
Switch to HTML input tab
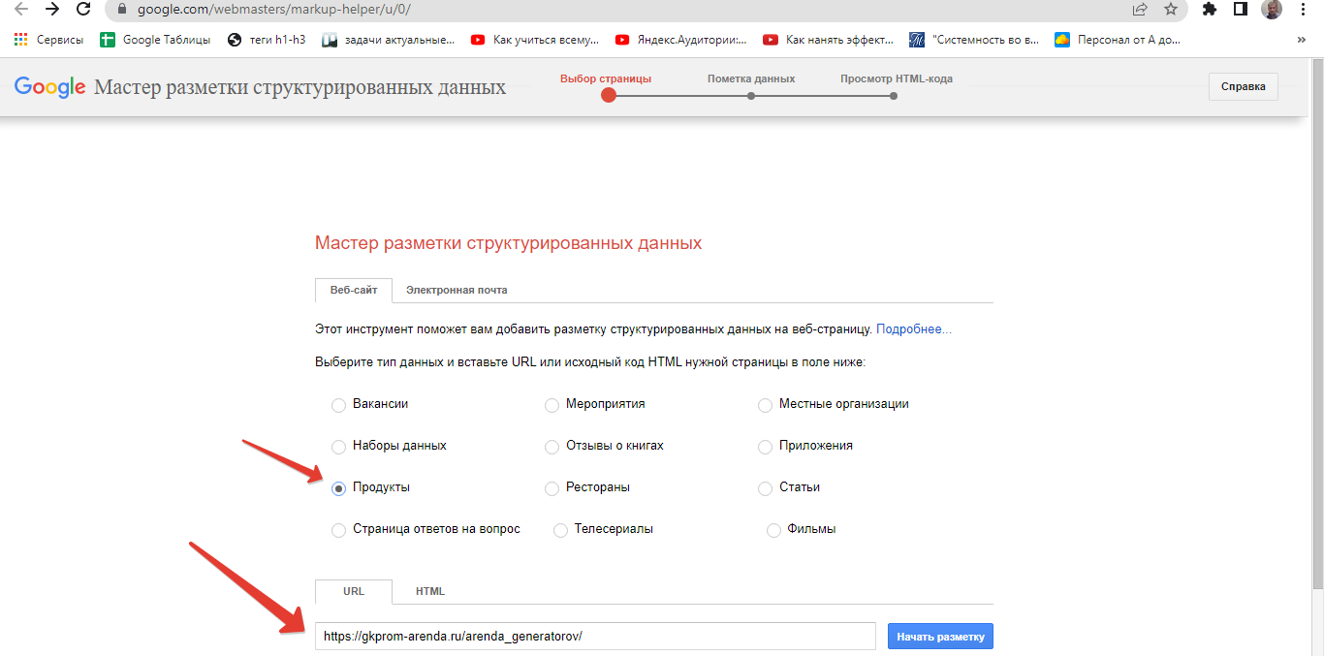[x=430, y=591]
